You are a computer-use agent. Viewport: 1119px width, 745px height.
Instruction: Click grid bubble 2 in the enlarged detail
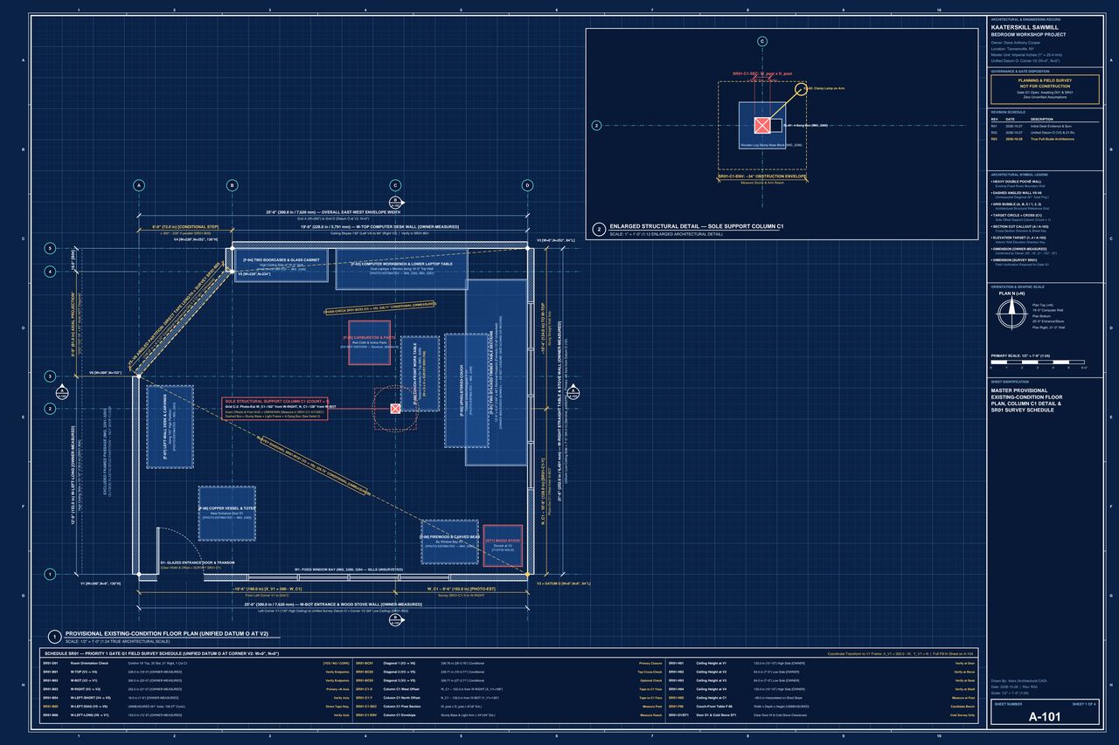[x=596, y=125]
